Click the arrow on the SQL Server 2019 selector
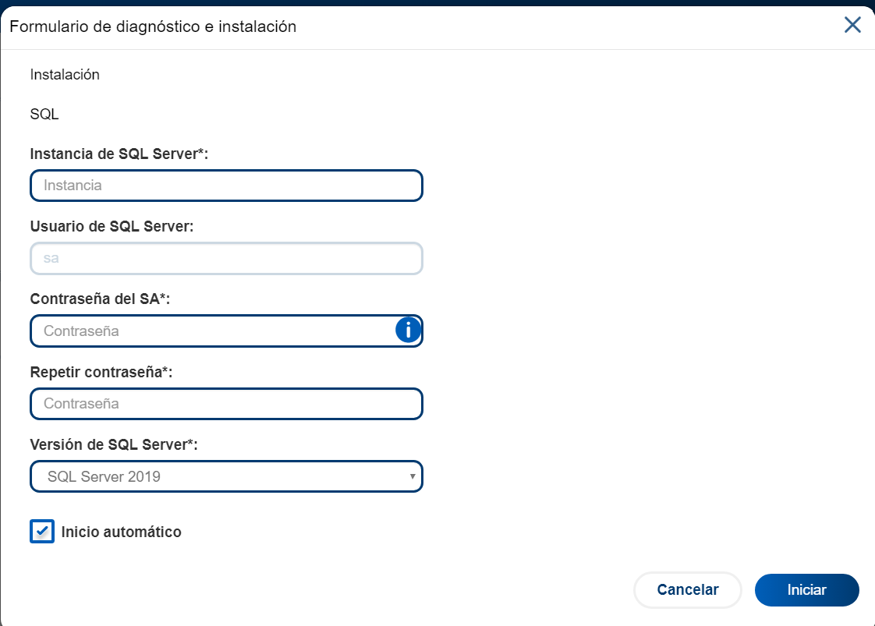The image size is (875, 626). 413,476
